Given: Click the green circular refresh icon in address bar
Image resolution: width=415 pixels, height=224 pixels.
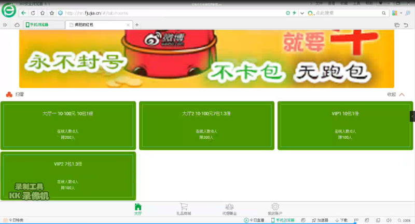Looking at the screenshot, I should pyautogui.click(x=288, y=13).
